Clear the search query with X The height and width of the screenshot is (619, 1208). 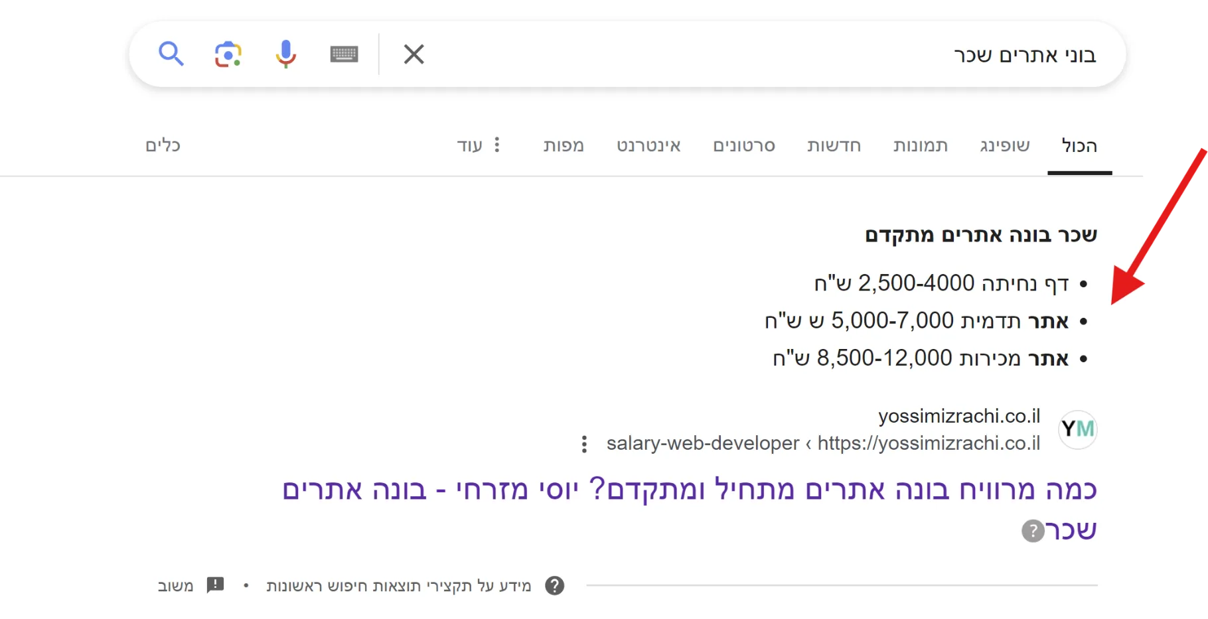tap(414, 54)
